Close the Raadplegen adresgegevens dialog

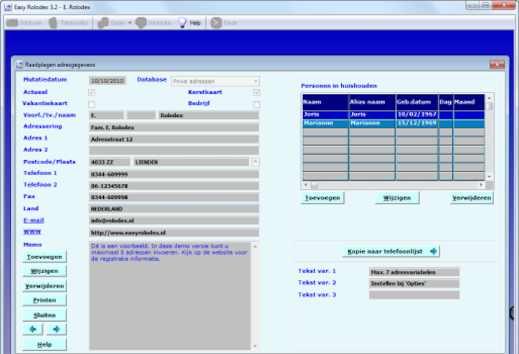(497, 64)
